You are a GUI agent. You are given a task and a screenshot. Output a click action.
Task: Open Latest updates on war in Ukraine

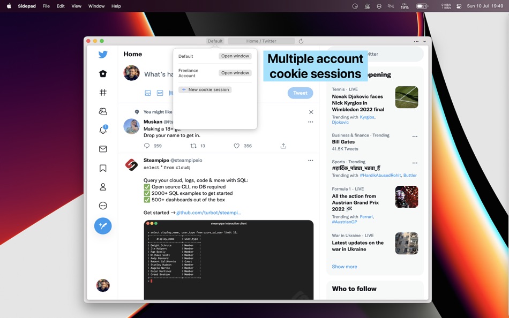pyautogui.click(x=358, y=246)
